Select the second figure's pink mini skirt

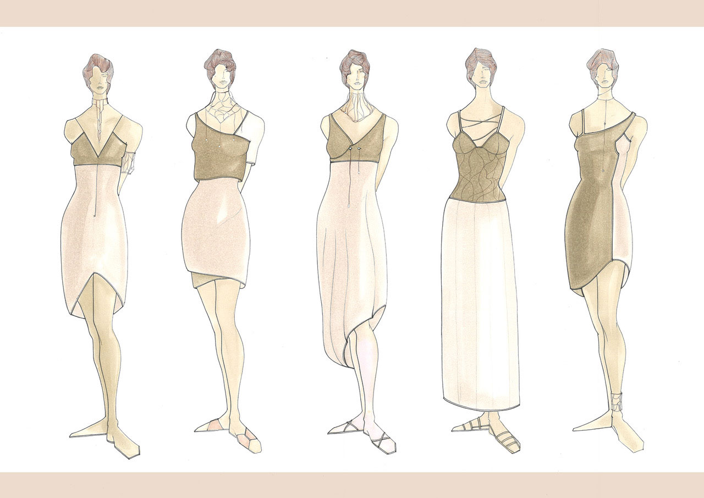[215, 231]
